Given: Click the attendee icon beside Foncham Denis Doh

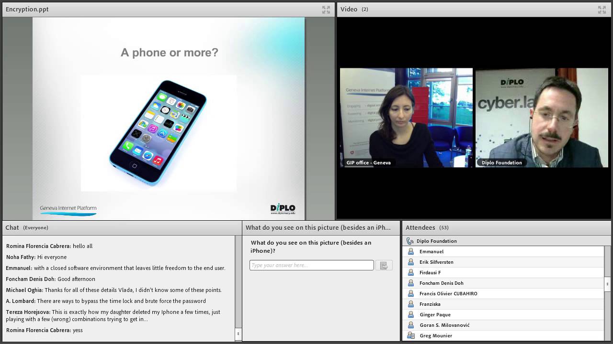Looking at the screenshot, I should [x=410, y=283].
